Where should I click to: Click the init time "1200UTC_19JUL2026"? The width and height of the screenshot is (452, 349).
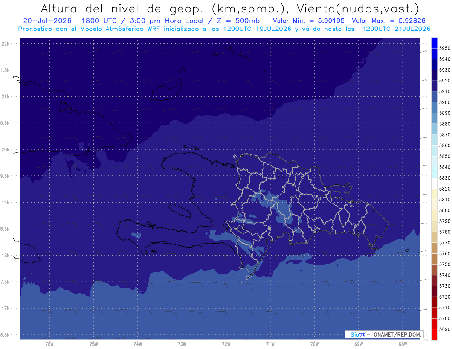(x=257, y=29)
